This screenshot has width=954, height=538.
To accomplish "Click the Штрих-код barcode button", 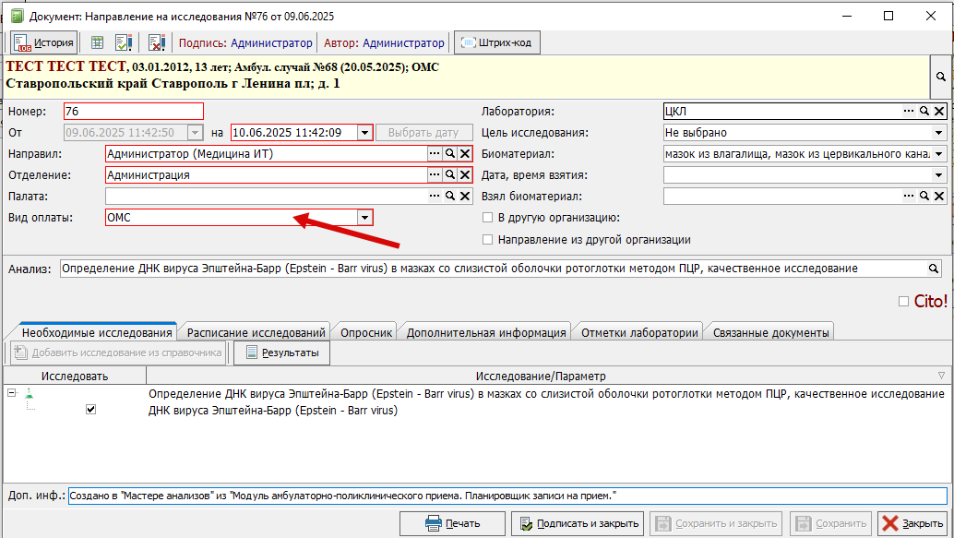I will pos(497,42).
